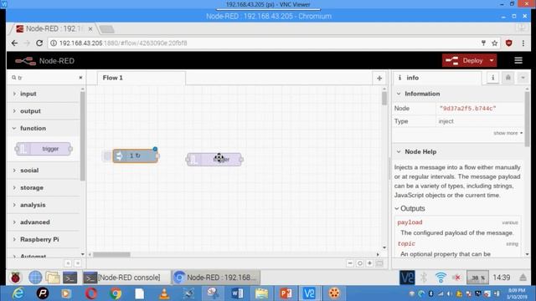This screenshot has width=536, height=301.
Task: Select the trigger node on the canvas
Action: pyautogui.click(x=214, y=160)
